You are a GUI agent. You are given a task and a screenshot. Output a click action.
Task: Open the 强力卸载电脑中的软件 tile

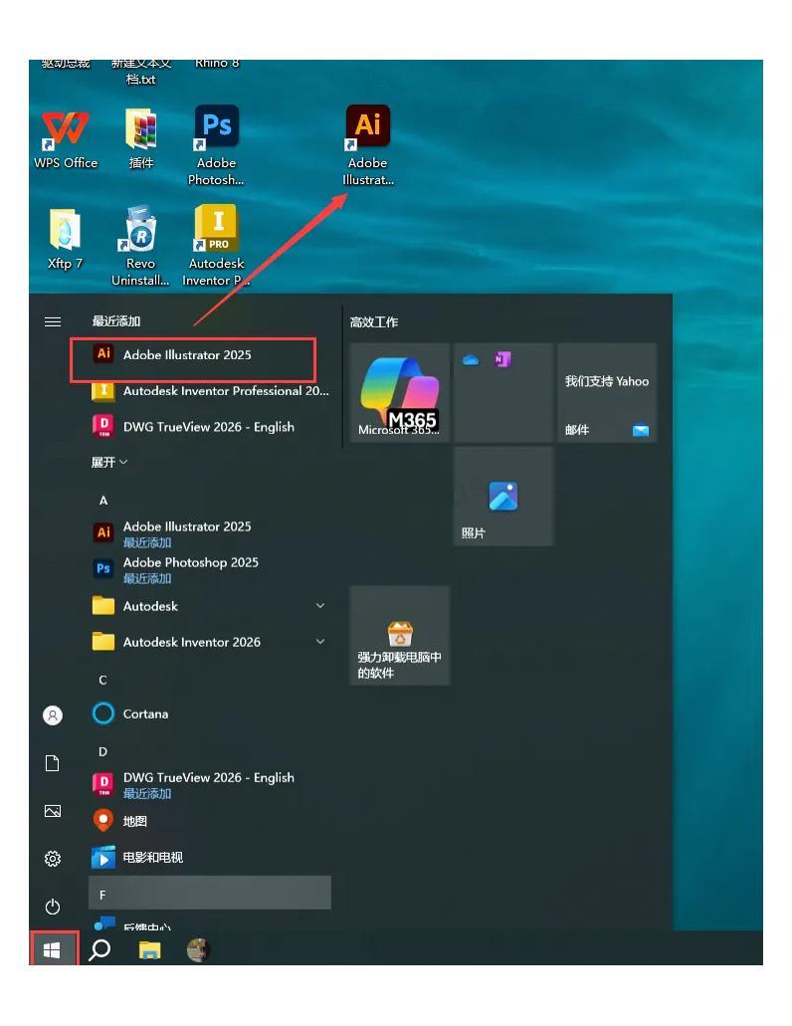[x=400, y=635]
